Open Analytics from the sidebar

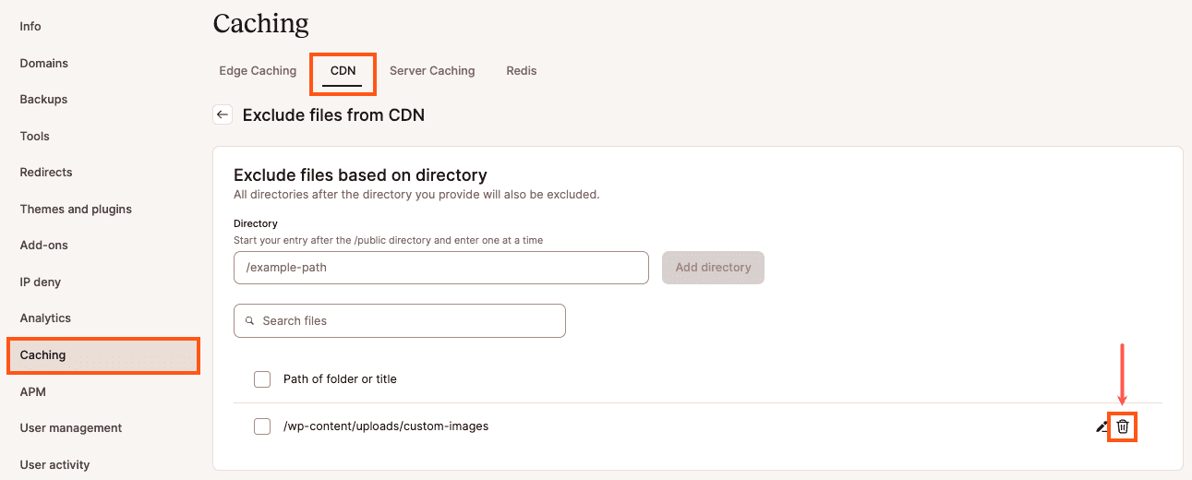pyautogui.click(x=45, y=318)
